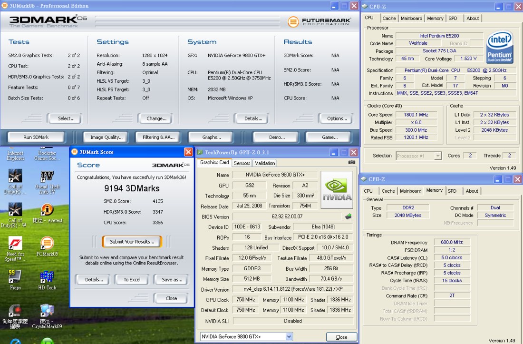
Task: Click the title icon of the CPU-Z window showing Timings
Action: (364, 179)
